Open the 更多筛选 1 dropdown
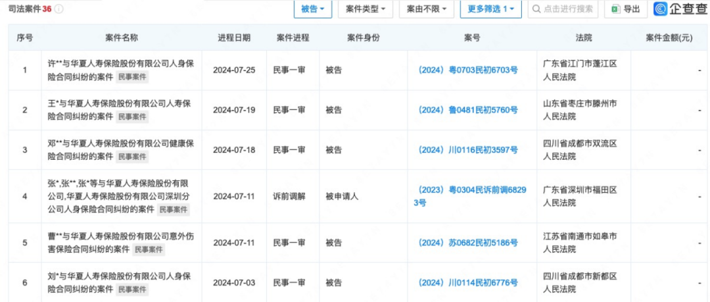Viewport: 710px width, 302px height. click(x=491, y=9)
